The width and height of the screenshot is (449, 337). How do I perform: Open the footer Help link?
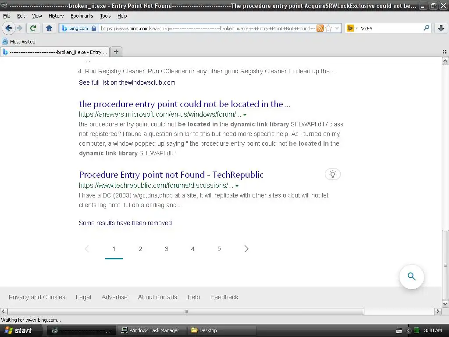point(193,297)
